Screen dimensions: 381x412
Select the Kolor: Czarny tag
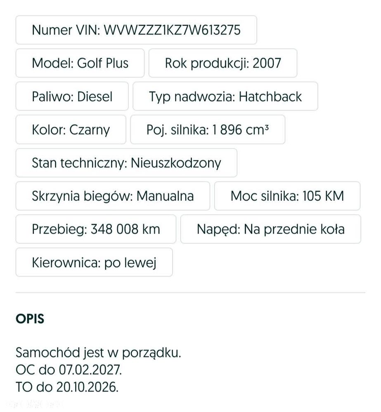(x=71, y=129)
